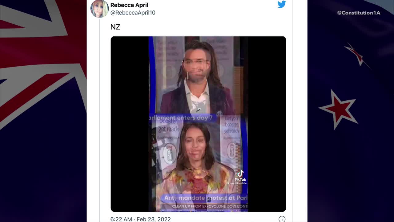Screen dimensions: 394x222
Task: Click the vaccine vial icon on the right poster
Action: tap(231, 152)
